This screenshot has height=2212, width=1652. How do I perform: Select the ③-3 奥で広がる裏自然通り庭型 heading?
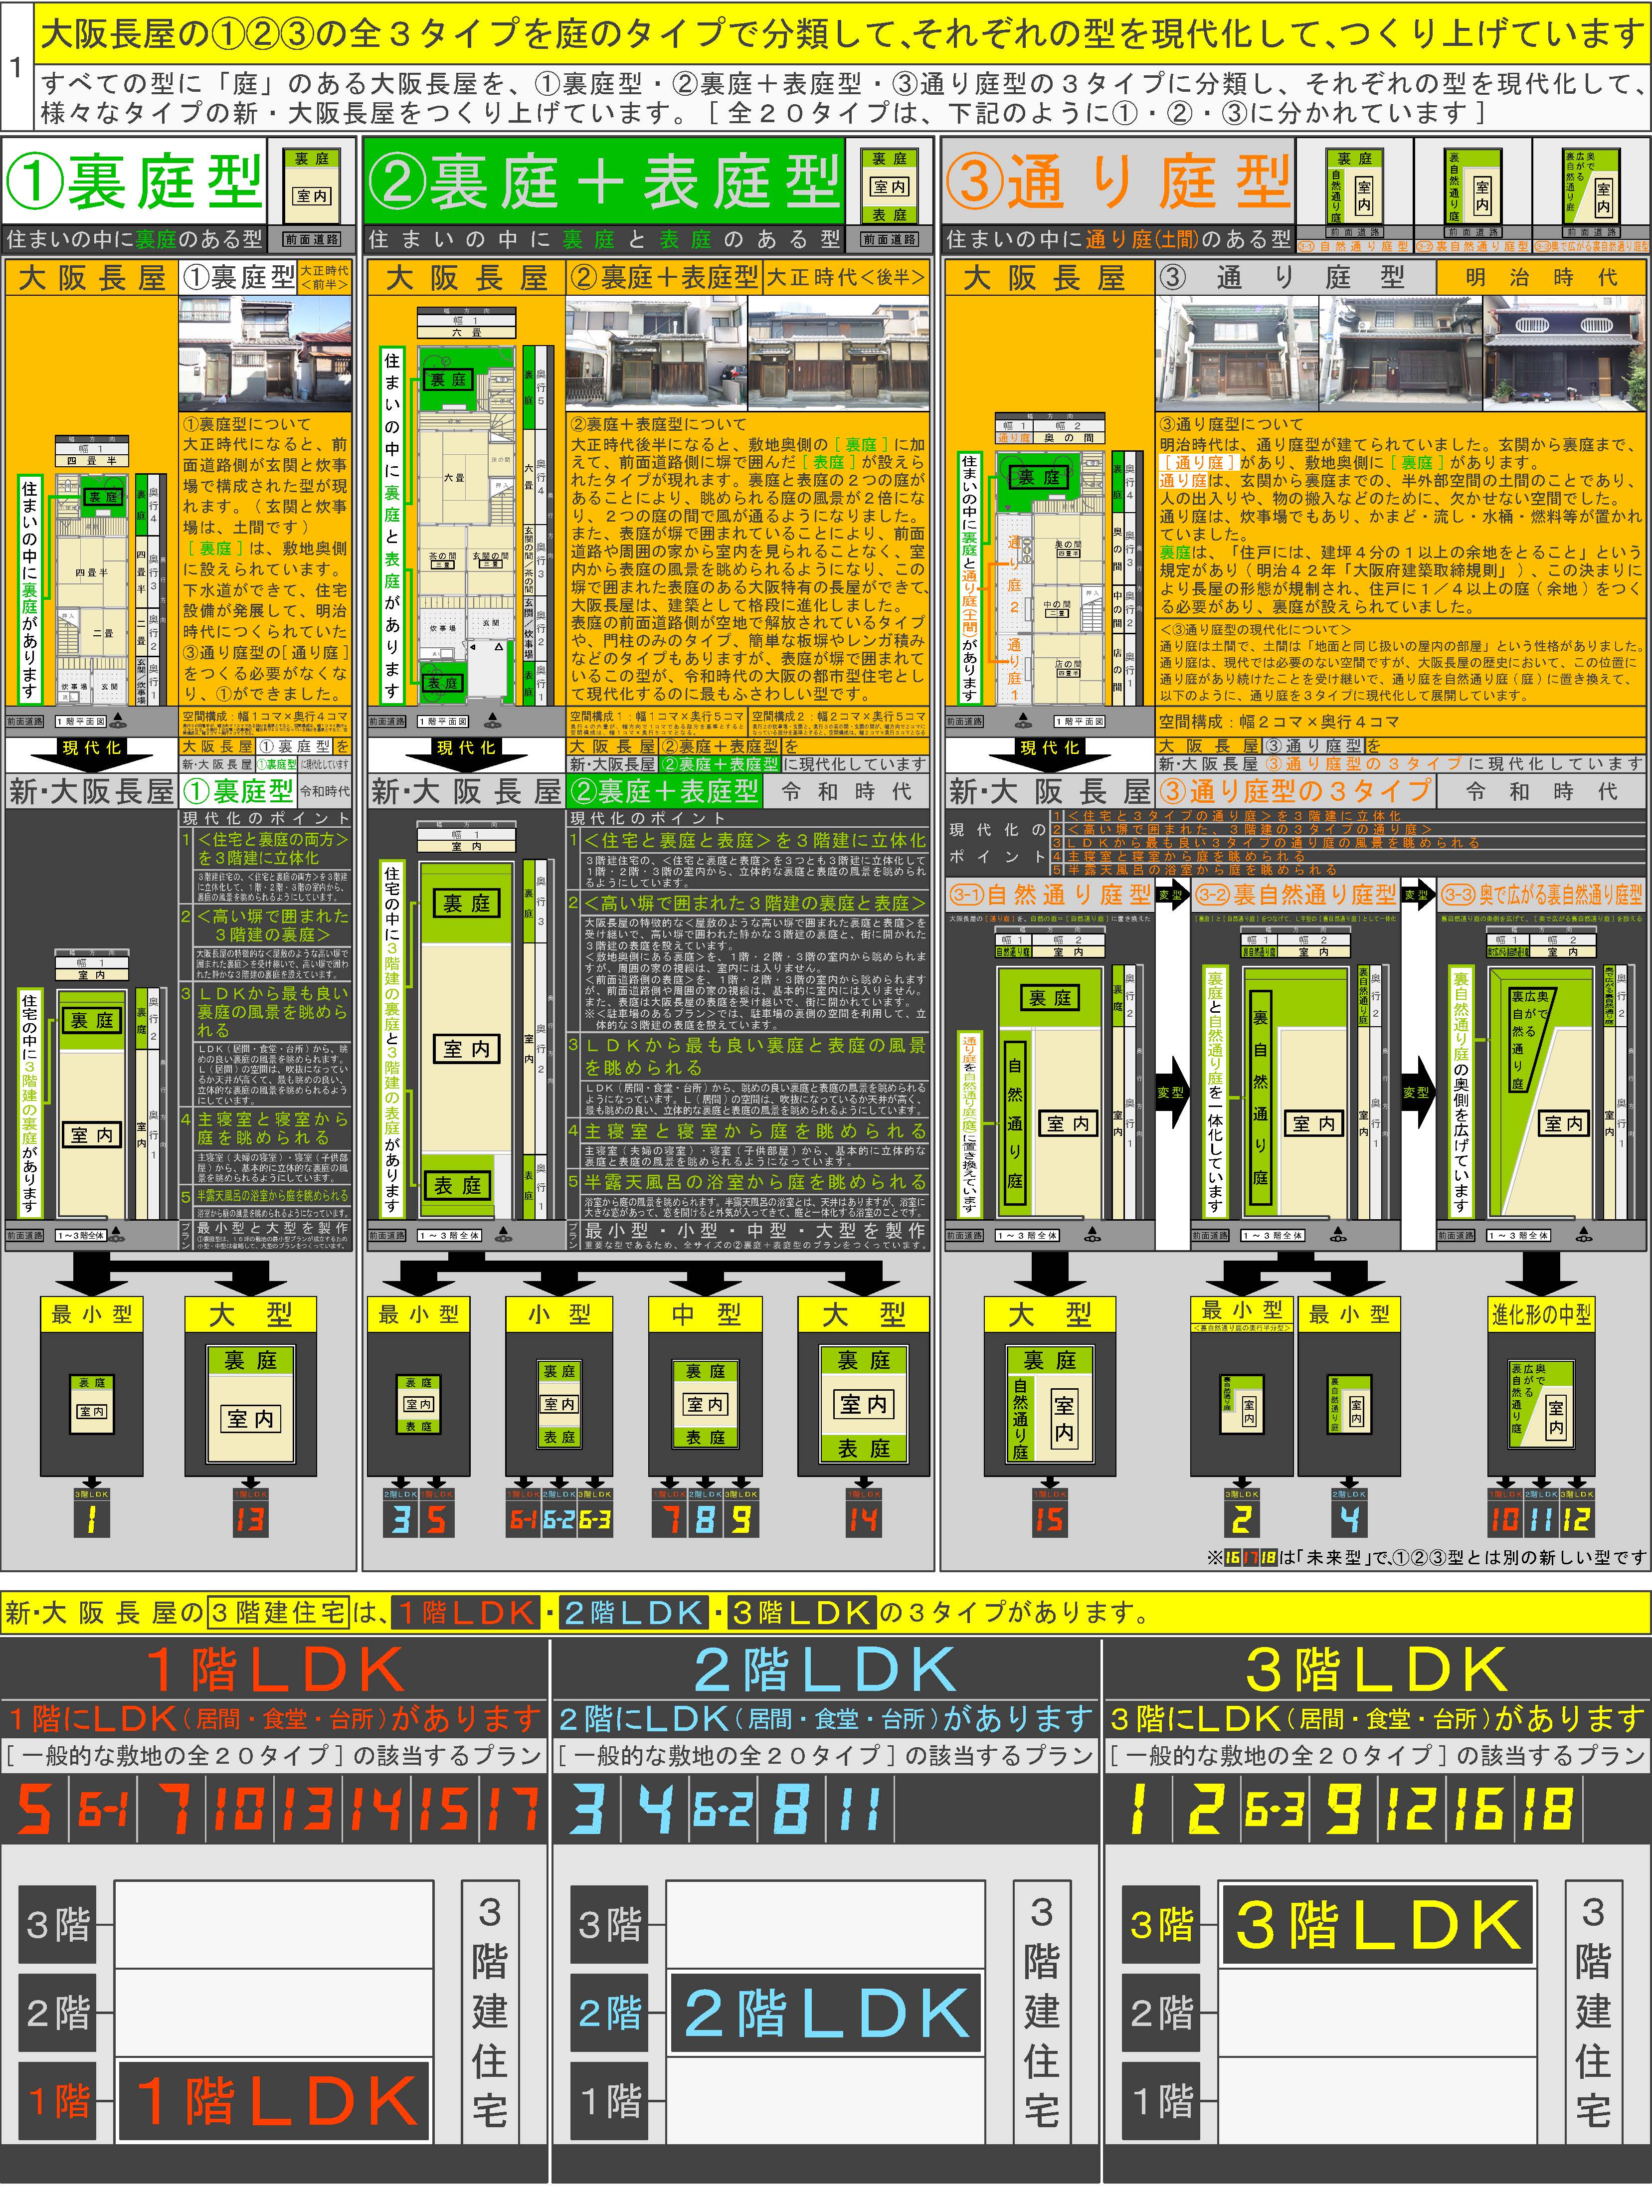coord(1541,895)
